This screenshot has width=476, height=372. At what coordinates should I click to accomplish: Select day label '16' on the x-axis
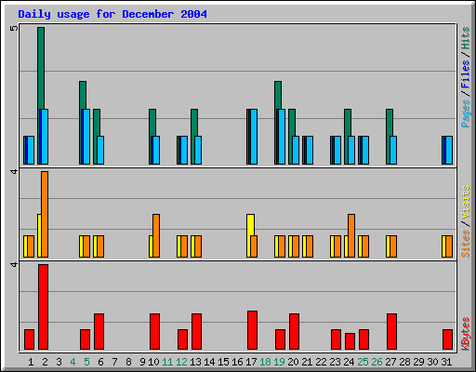point(237,362)
